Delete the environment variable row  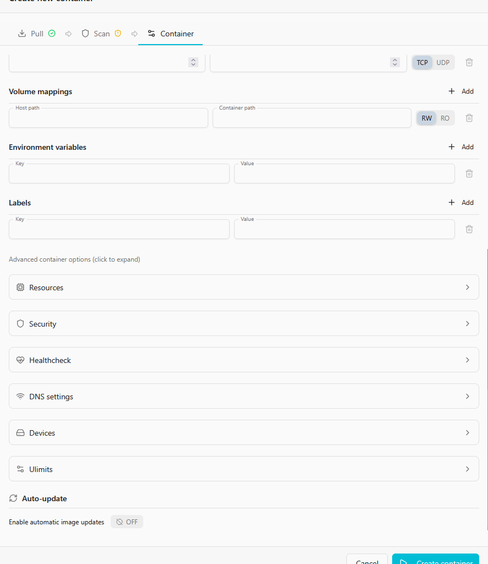(469, 173)
